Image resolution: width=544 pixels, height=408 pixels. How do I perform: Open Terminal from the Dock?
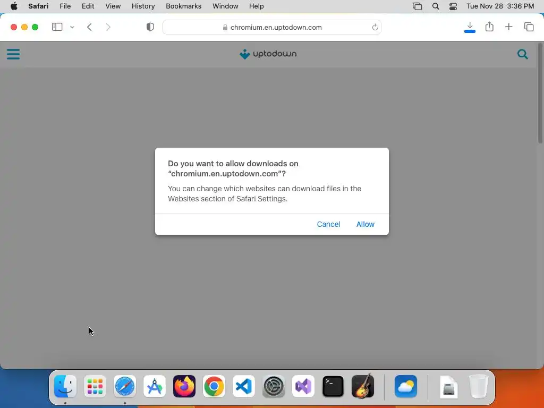tap(333, 386)
